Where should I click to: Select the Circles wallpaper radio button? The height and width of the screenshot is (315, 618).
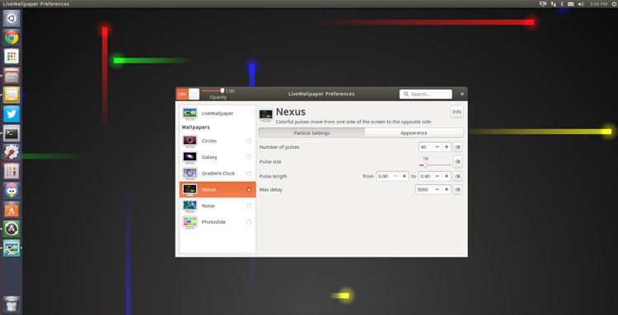pyautogui.click(x=249, y=141)
